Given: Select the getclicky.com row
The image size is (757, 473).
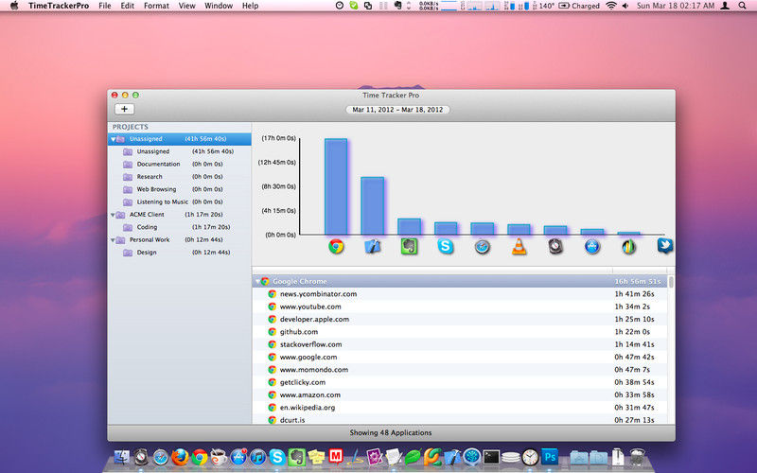Looking at the screenshot, I should (x=460, y=382).
